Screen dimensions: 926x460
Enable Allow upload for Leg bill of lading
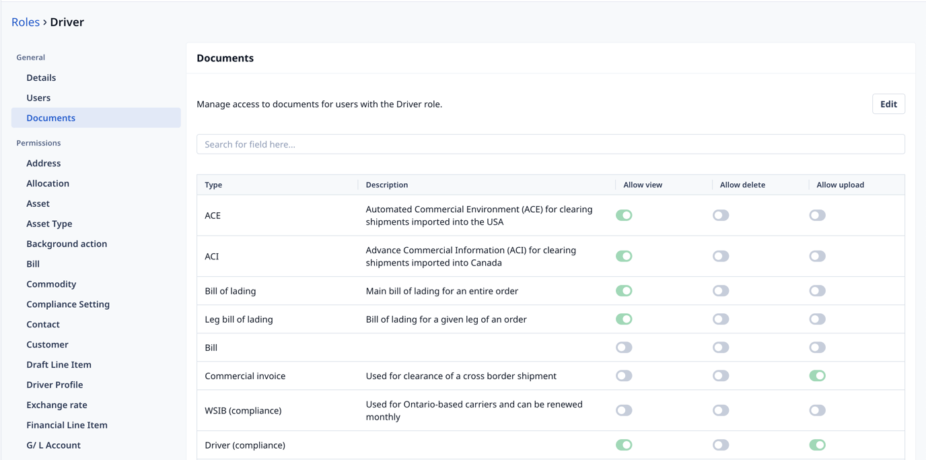click(x=817, y=319)
